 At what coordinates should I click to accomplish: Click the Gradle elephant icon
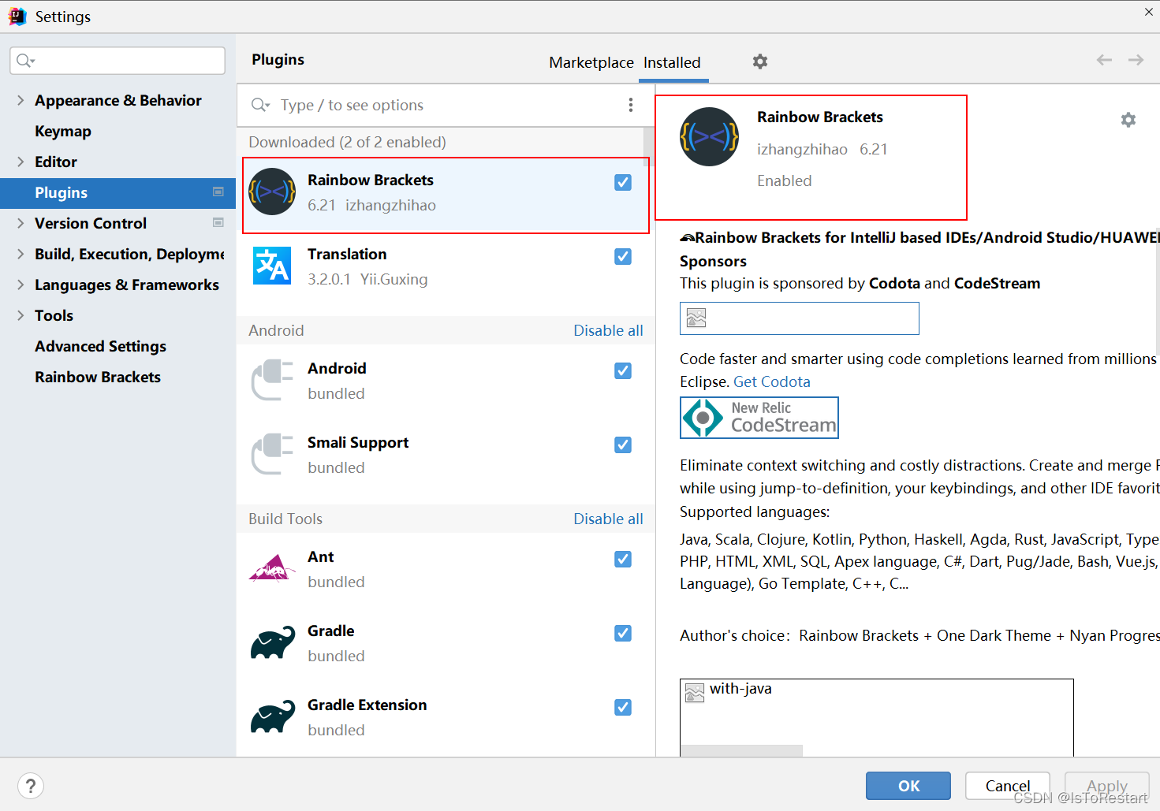(272, 643)
